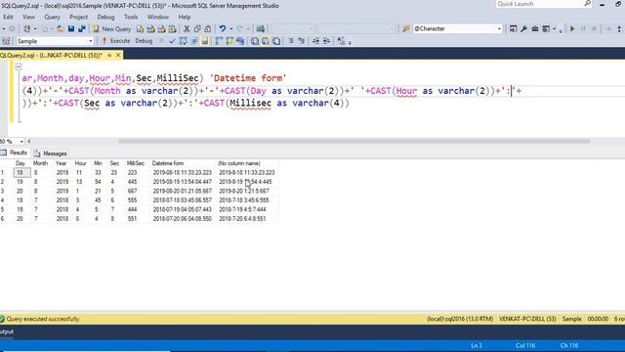Open the Properties window wrench icon
Viewport: 625px width, 352px height.
(523, 28)
